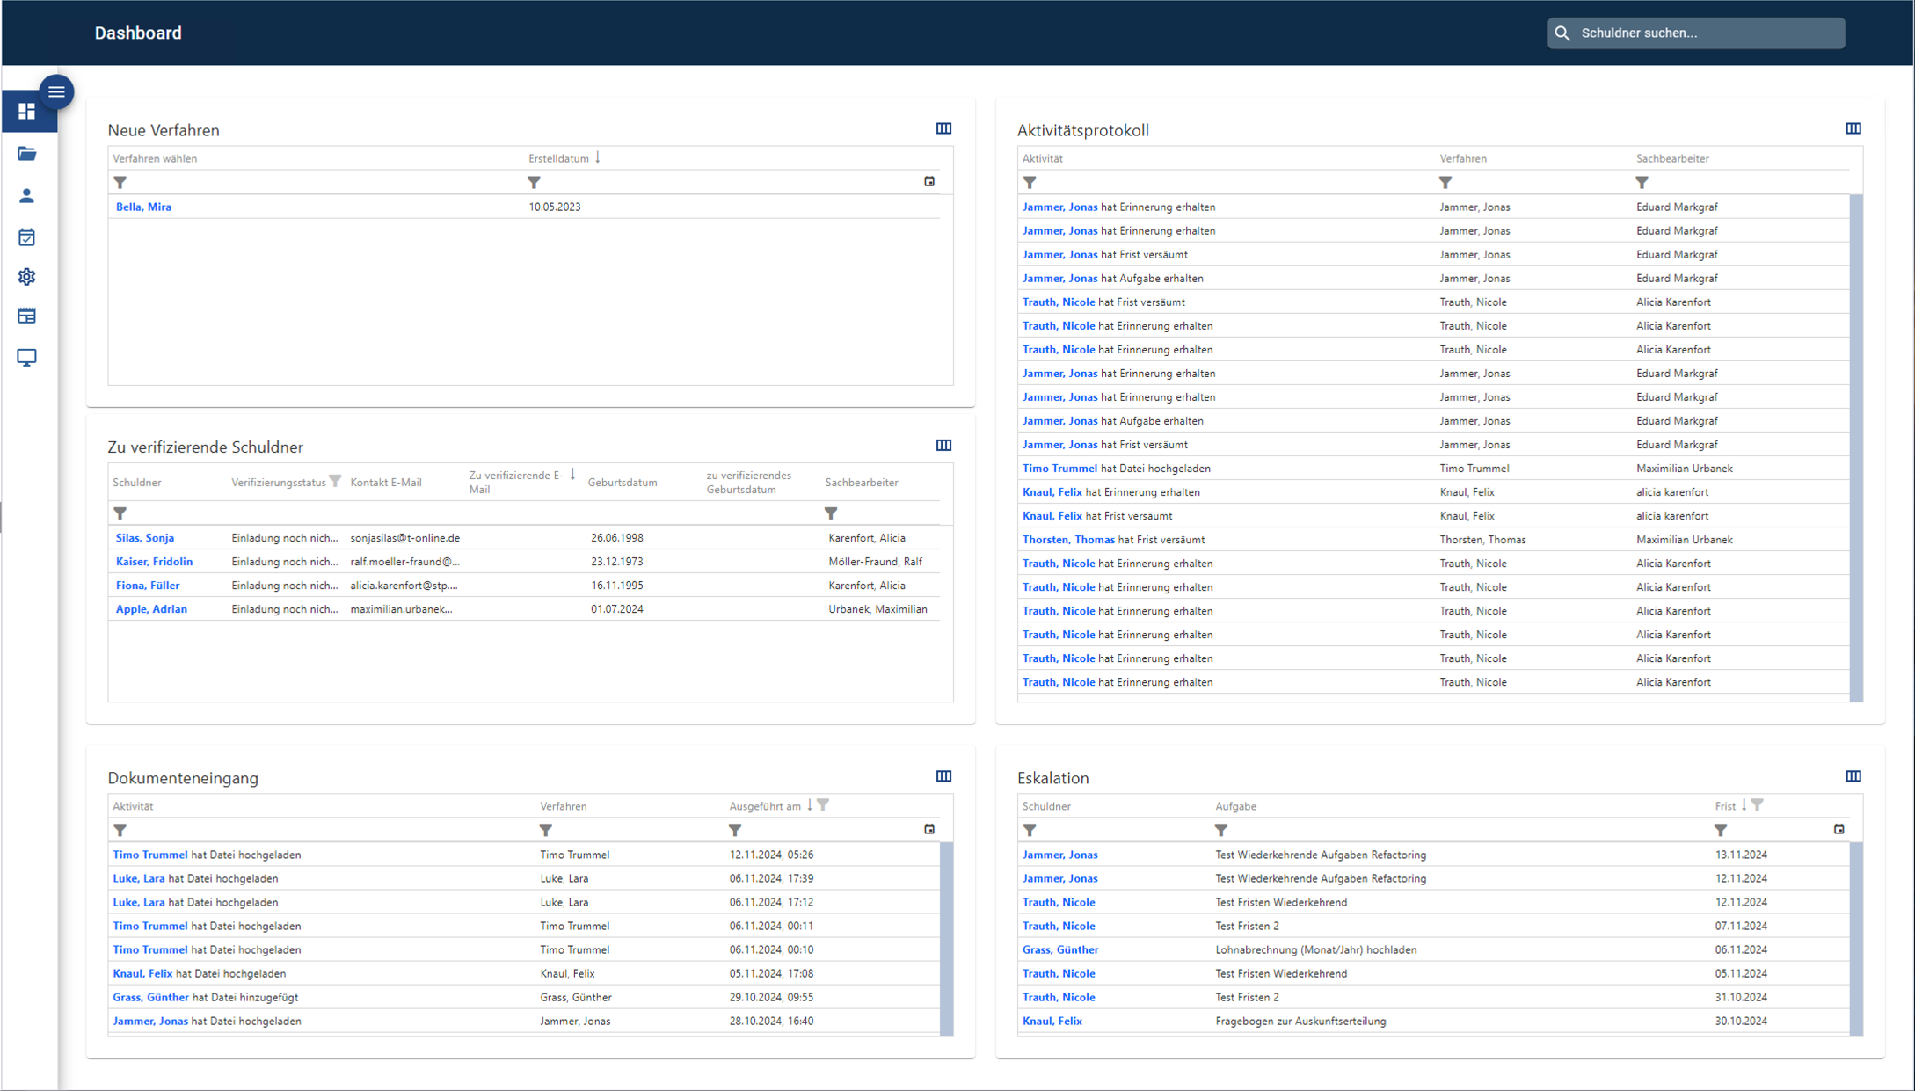The height and width of the screenshot is (1091, 1915).
Task: Open column chooser for Zu verifizierende Schuldner
Action: (x=943, y=445)
